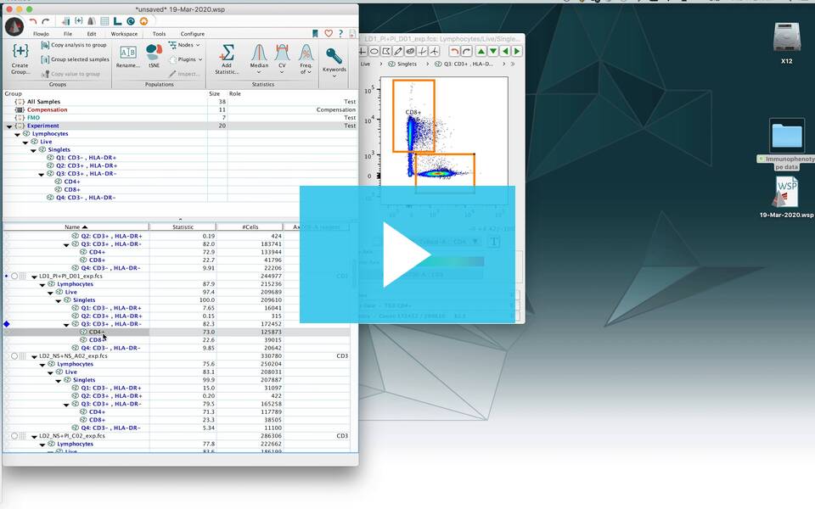Go to next sample with green right arrow
This screenshot has height=509, width=815.
tap(517, 51)
